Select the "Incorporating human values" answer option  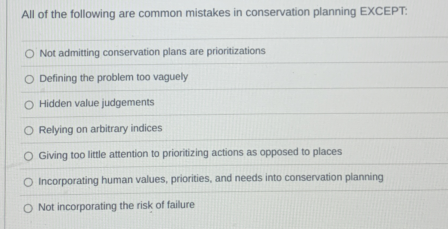click(29, 182)
